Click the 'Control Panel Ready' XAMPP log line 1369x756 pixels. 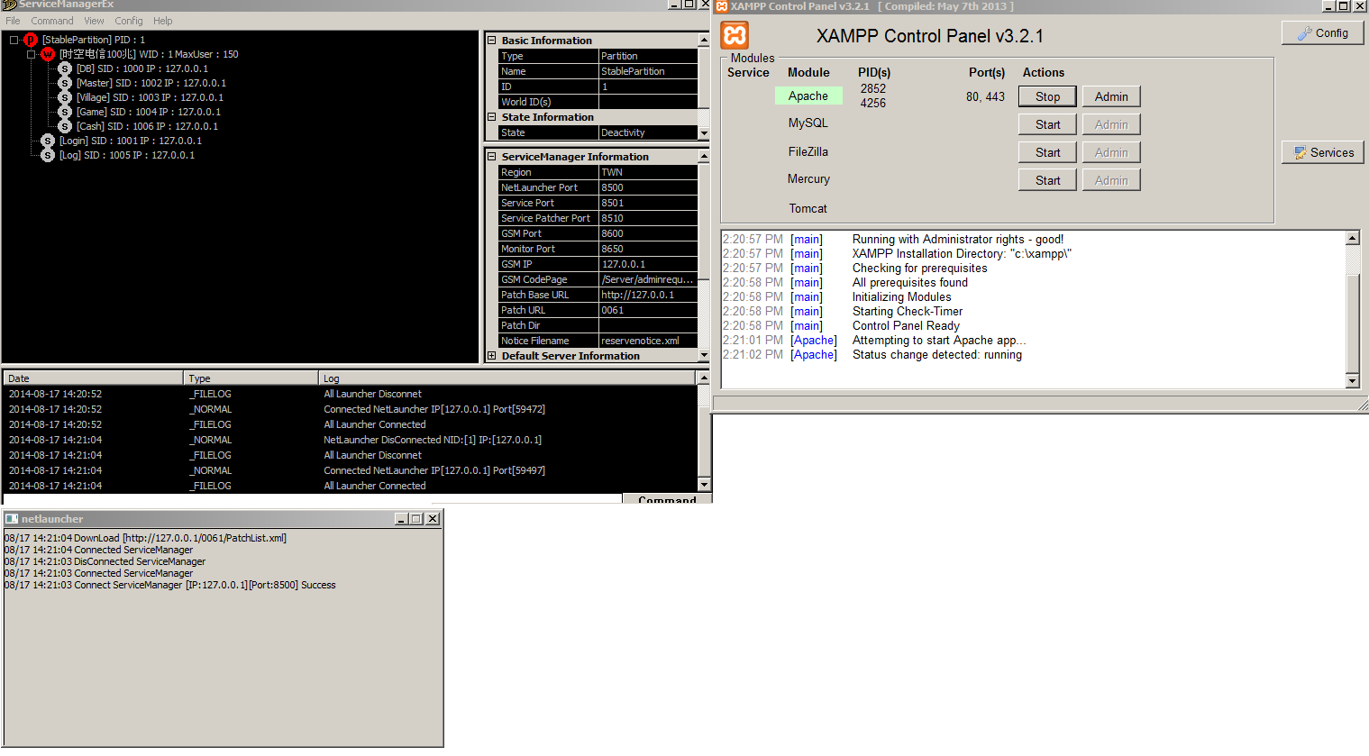906,326
